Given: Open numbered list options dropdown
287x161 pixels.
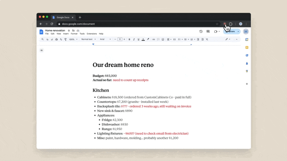Looking at the screenshot, I should point(193,39).
